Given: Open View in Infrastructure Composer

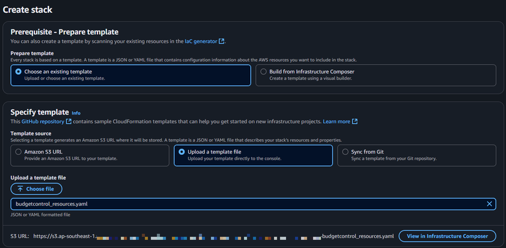Looking at the screenshot, I should [447, 236].
